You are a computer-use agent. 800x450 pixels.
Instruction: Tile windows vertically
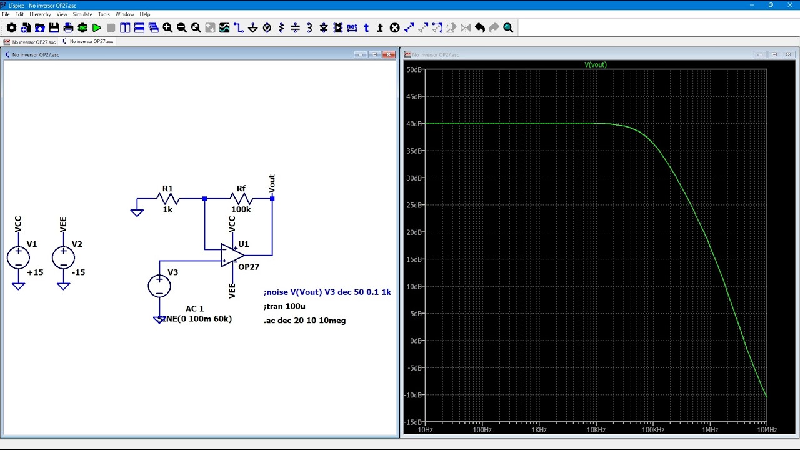coord(125,27)
